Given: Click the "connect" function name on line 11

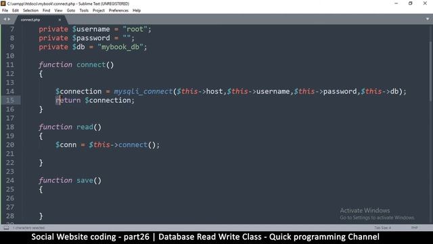Looking at the screenshot, I should coord(91,65).
